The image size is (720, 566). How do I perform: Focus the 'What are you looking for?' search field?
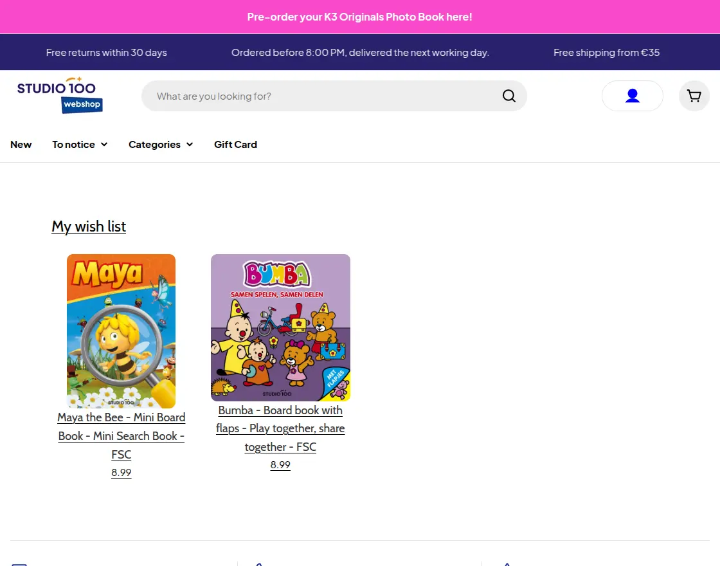pos(334,96)
